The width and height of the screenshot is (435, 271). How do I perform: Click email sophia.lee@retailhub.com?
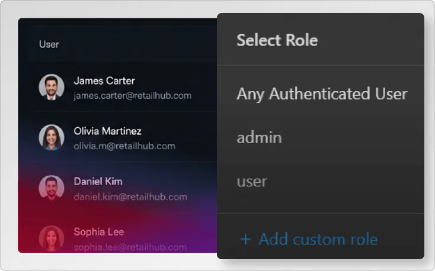(130, 247)
